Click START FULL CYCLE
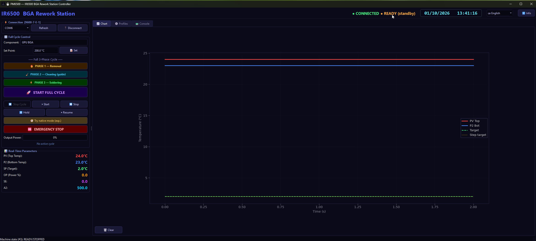Screen dimensions: 536x241 [x=46, y=92]
